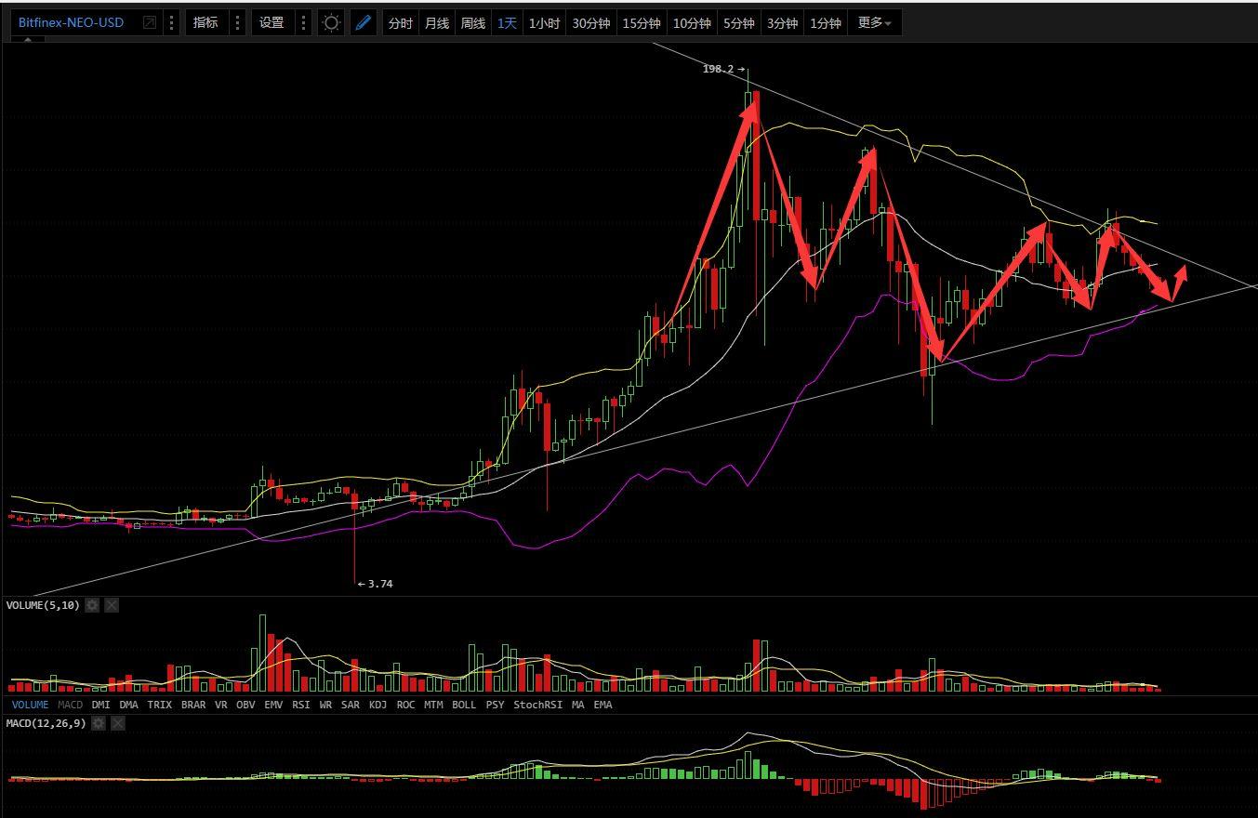Select the MTM indicator
1258x818 pixels.
click(433, 705)
